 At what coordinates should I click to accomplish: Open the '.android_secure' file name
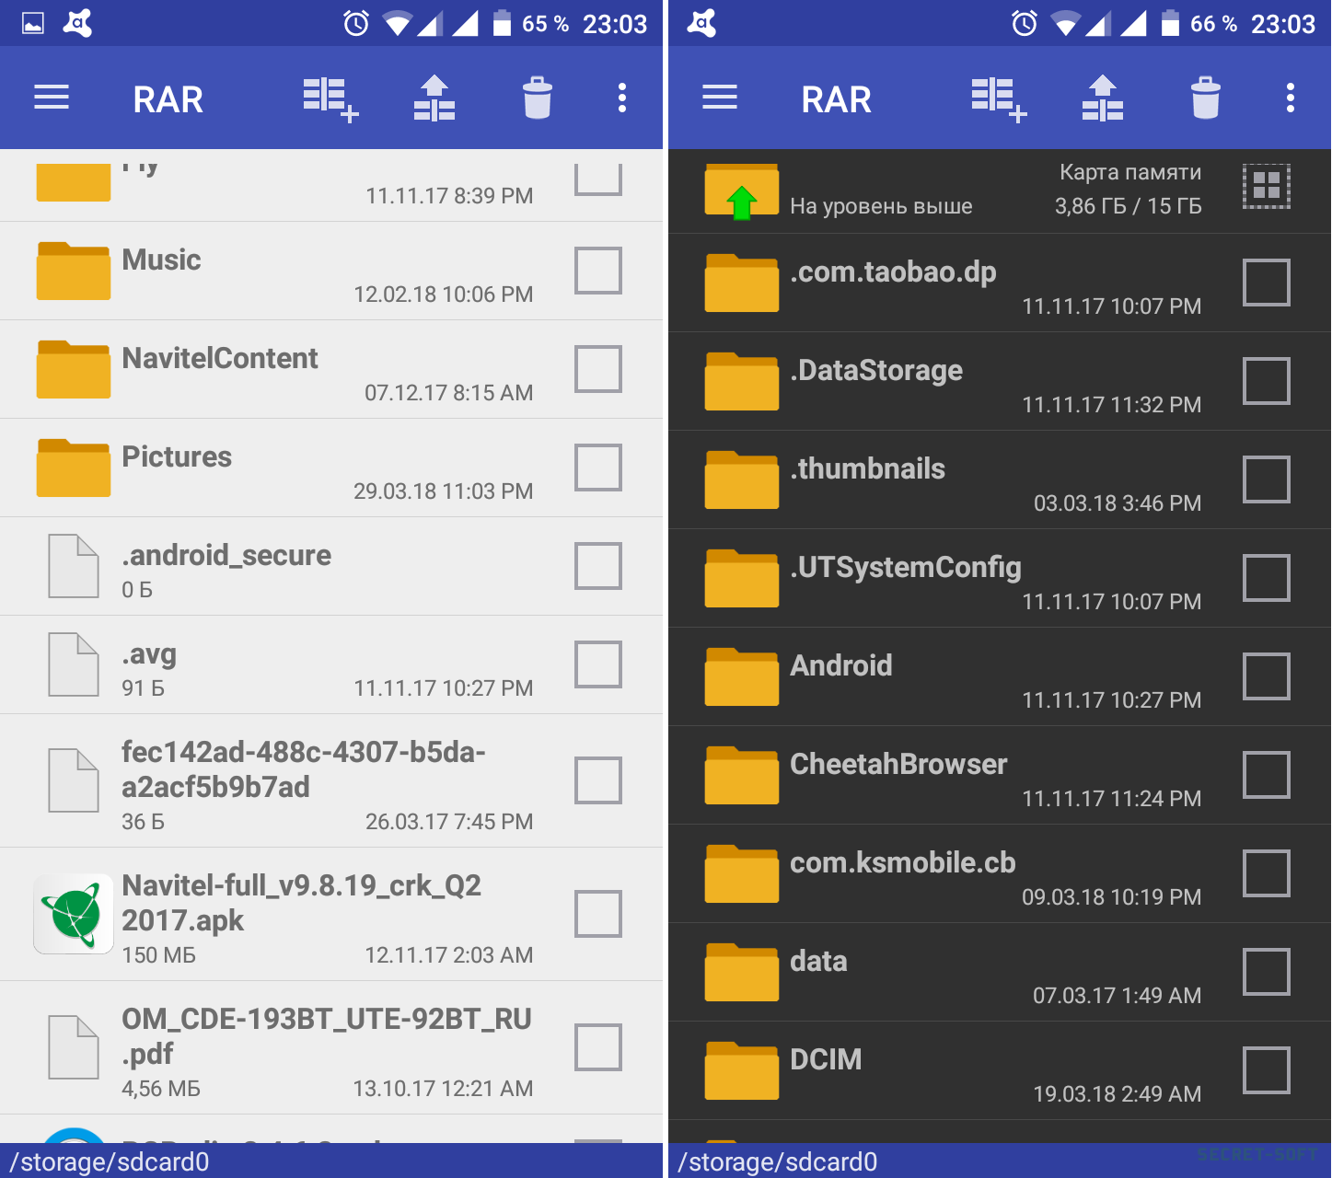pyautogui.click(x=226, y=555)
